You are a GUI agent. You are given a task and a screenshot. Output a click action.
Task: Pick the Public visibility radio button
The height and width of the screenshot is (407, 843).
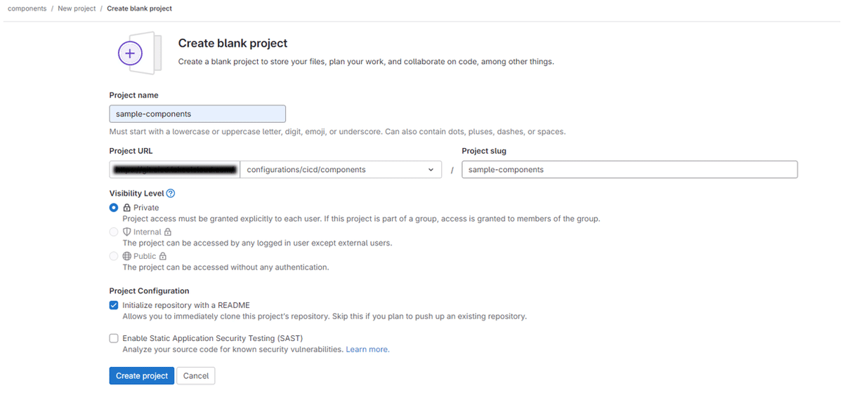(x=114, y=256)
